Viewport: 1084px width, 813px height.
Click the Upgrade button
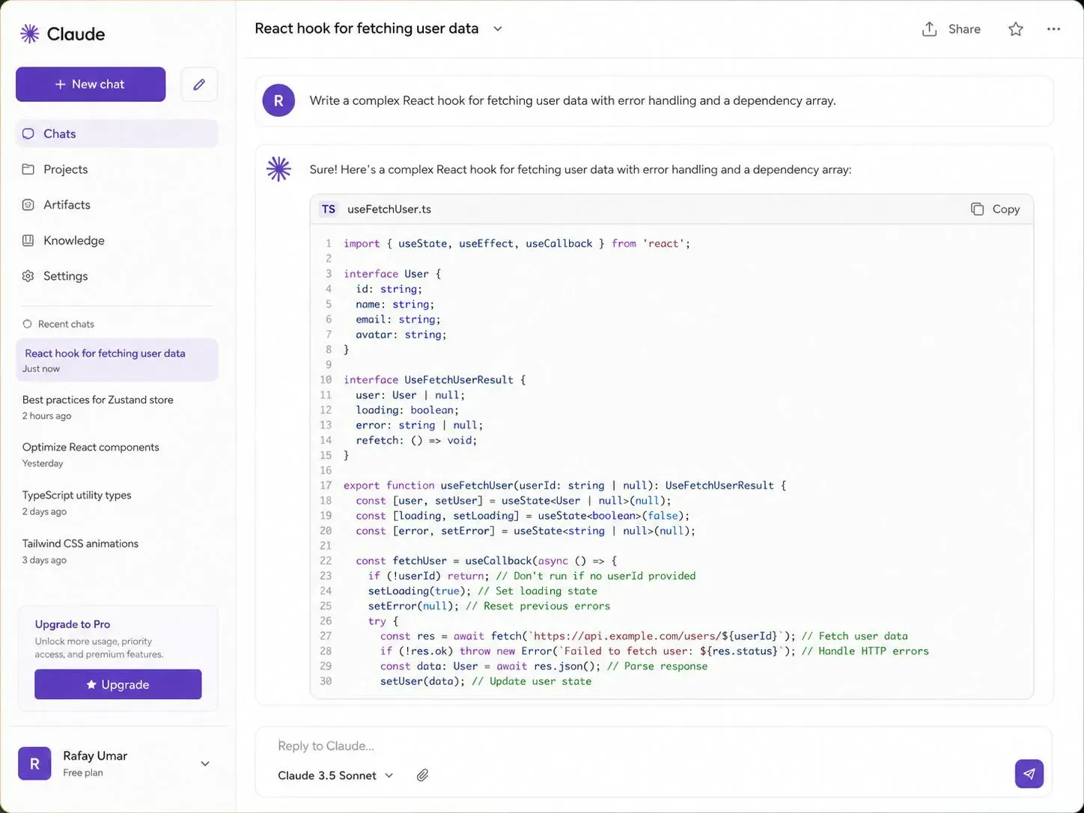(x=118, y=684)
